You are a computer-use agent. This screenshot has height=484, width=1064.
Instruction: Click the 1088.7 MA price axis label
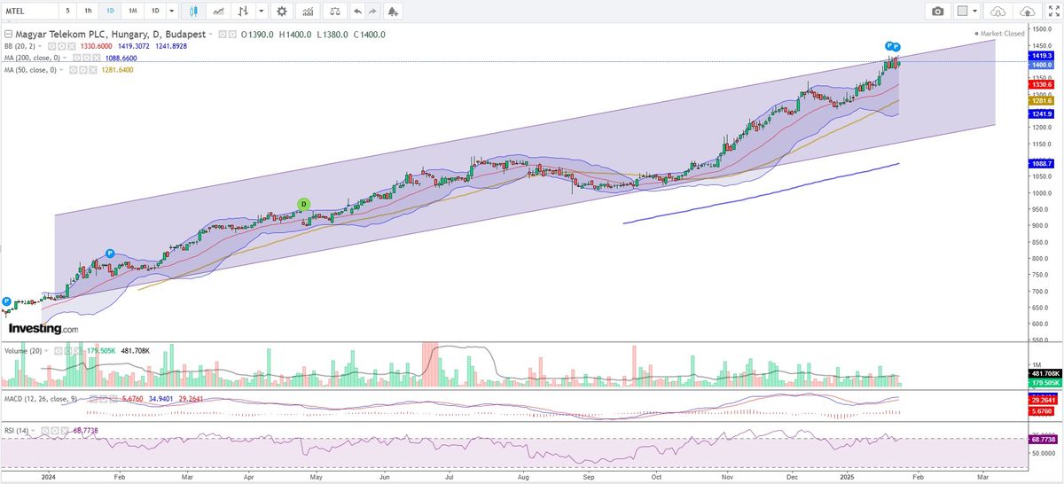1042,164
